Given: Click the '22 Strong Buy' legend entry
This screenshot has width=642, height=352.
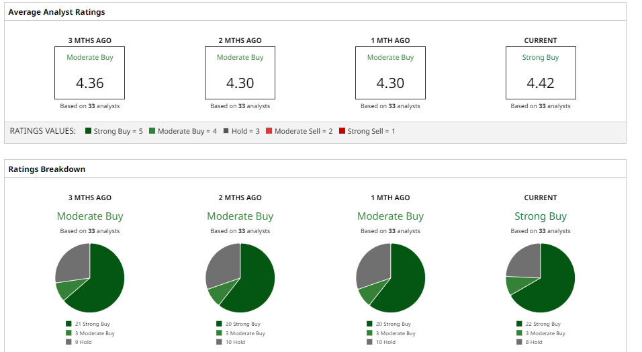Looking at the screenshot, I should [539, 324].
